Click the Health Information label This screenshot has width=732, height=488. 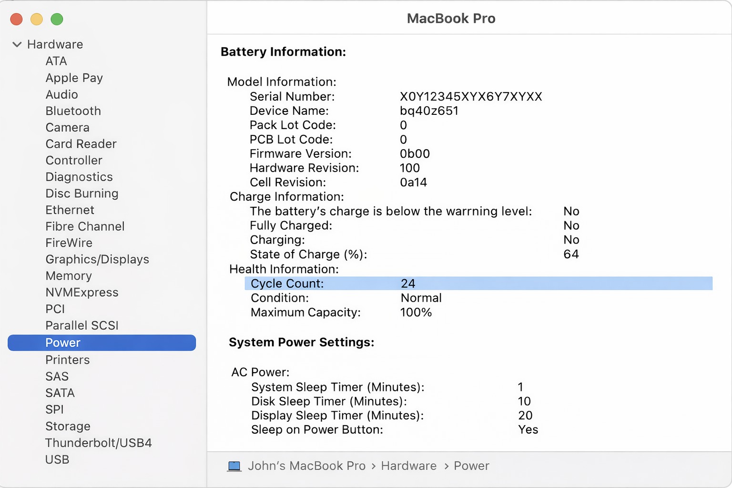284,269
